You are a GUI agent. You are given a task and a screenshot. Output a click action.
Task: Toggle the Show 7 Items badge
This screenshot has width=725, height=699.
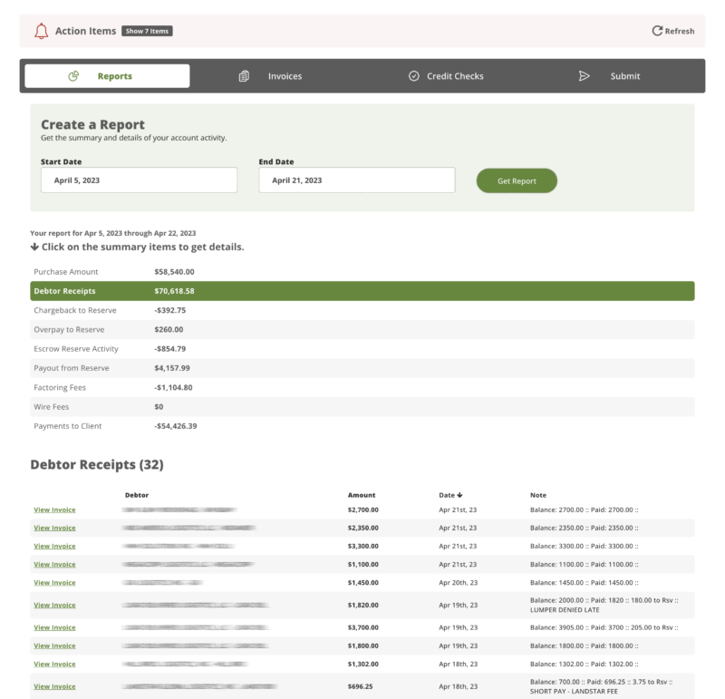[149, 30]
